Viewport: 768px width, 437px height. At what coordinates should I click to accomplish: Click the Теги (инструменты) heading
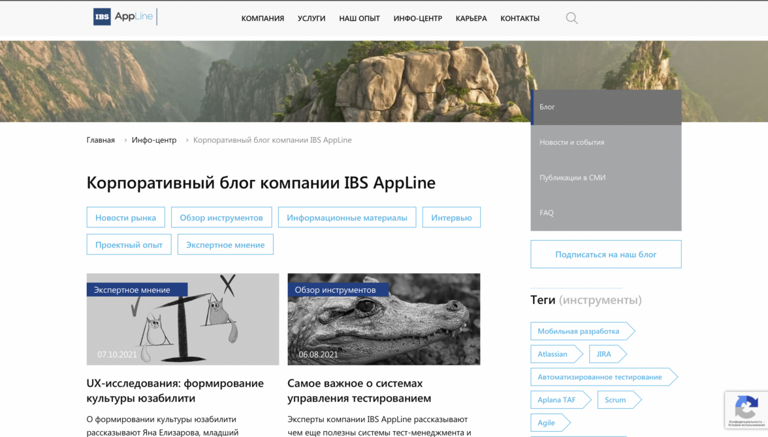[586, 300]
